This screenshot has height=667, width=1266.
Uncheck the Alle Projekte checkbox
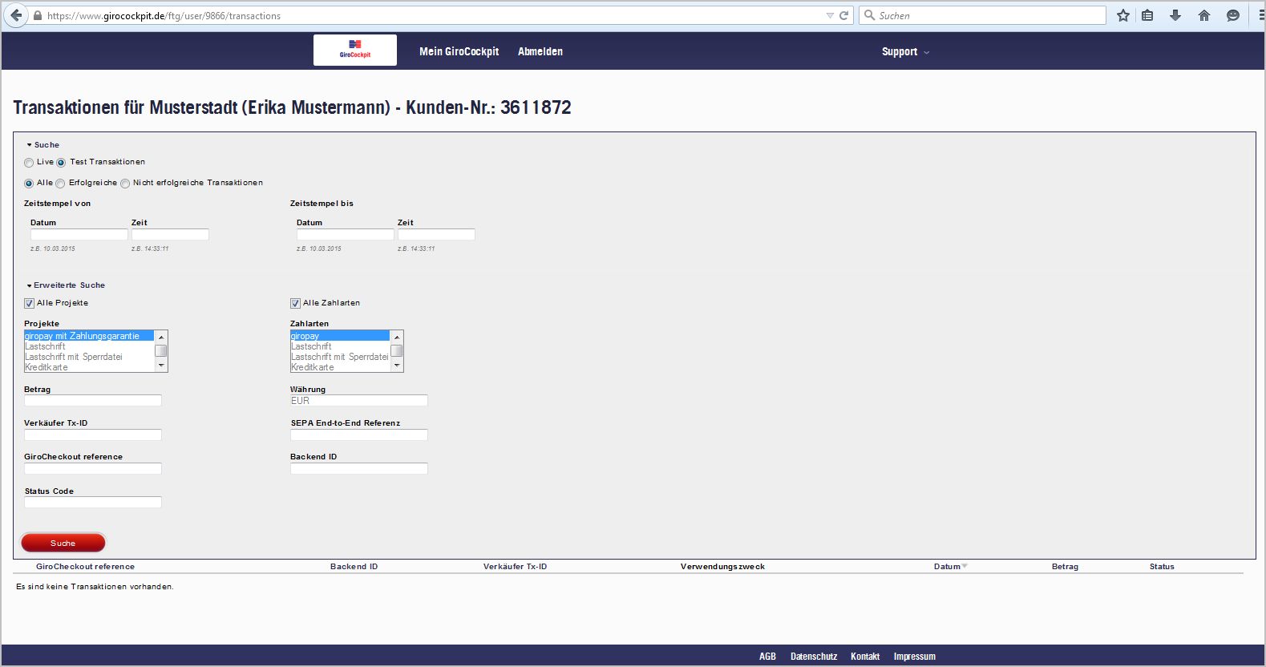click(x=30, y=303)
